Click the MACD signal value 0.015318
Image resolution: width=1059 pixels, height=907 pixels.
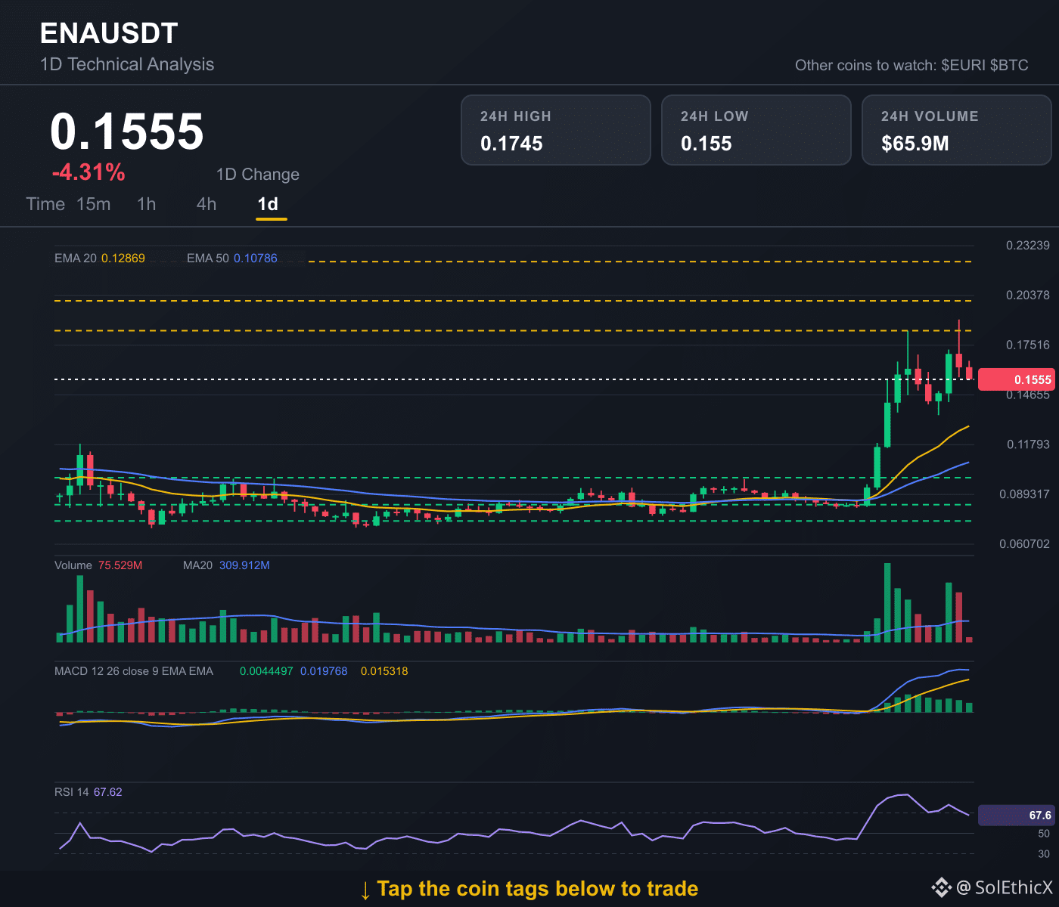pyautogui.click(x=384, y=671)
